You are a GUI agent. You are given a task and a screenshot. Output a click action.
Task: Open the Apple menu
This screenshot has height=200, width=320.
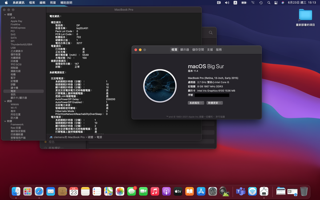(6, 3)
